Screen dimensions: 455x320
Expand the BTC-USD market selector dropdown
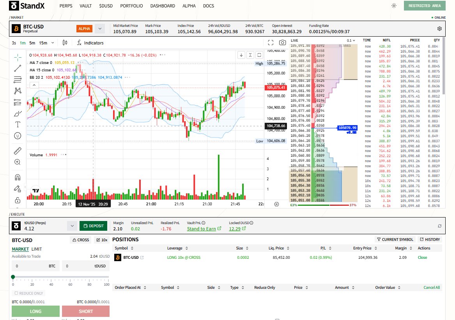pyautogui.click(x=100, y=28)
